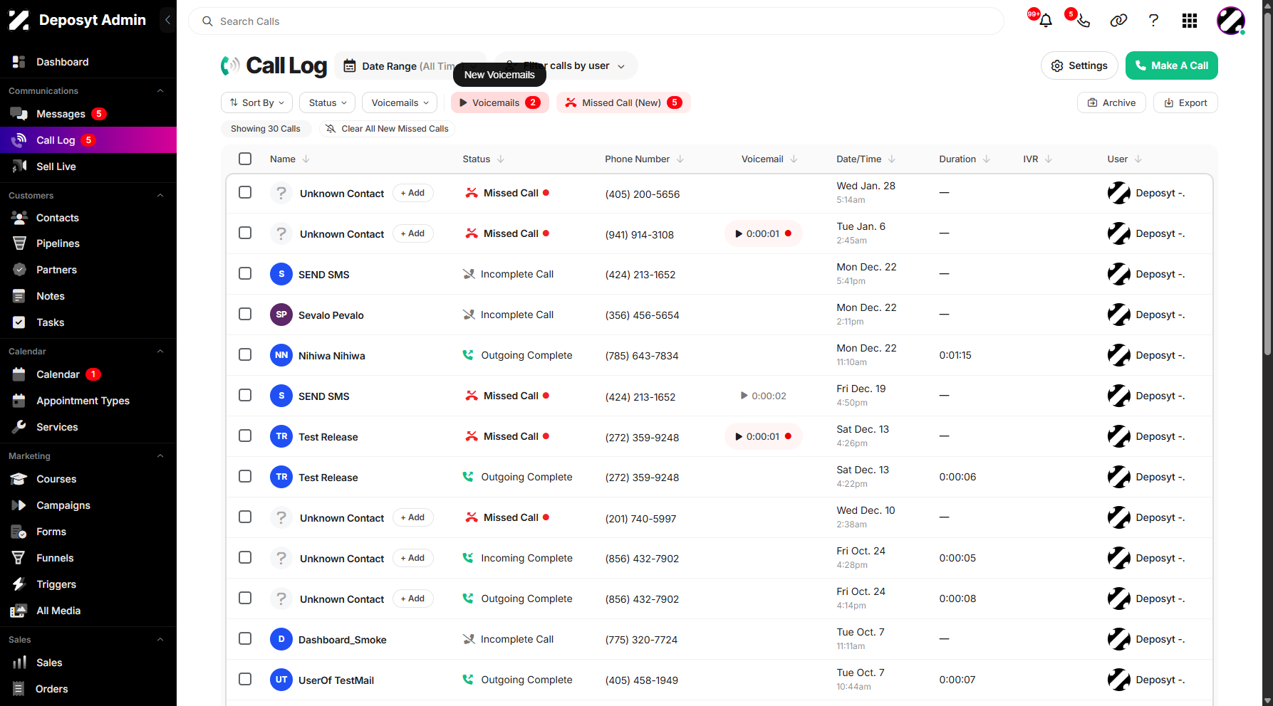Check the Dashboard_Smoke row checkbox
1273x706 pixels.
245,638
